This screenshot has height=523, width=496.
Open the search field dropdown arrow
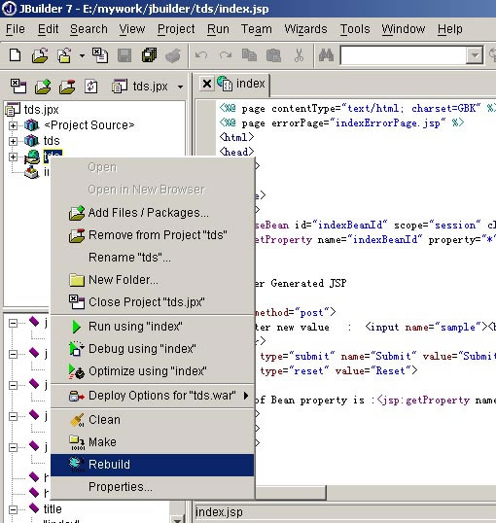pyautogui.click(x=475, y=55)
